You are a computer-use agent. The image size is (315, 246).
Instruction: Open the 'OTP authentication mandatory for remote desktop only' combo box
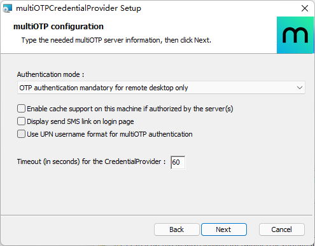[161, 88]
